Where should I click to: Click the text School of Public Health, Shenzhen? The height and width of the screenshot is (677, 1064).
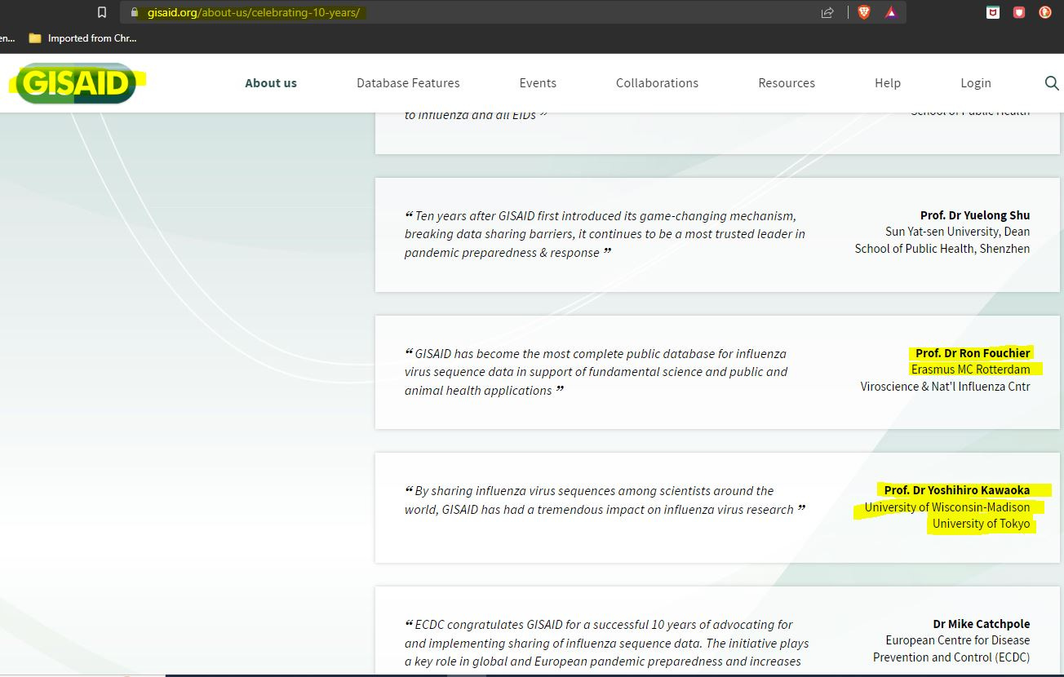pyautogui.click(x=942, y=249)
